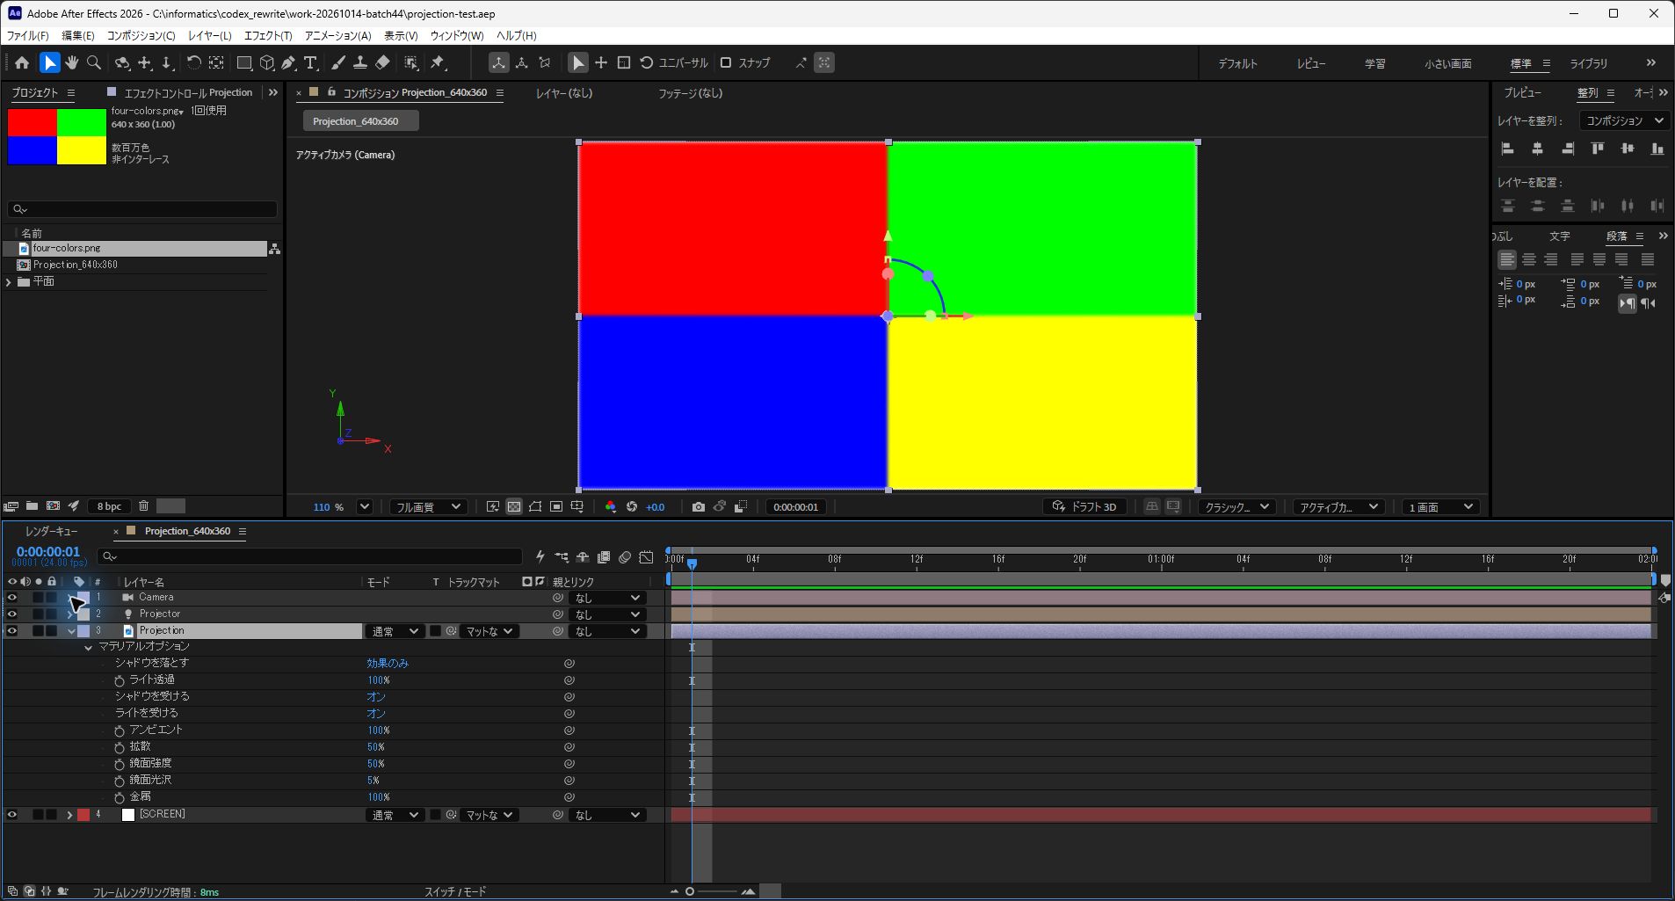The height and width of the screenshot is (901, 1675).
Task: Open the クラシック renderer dropdown
Action: [x=1237, y=507]
